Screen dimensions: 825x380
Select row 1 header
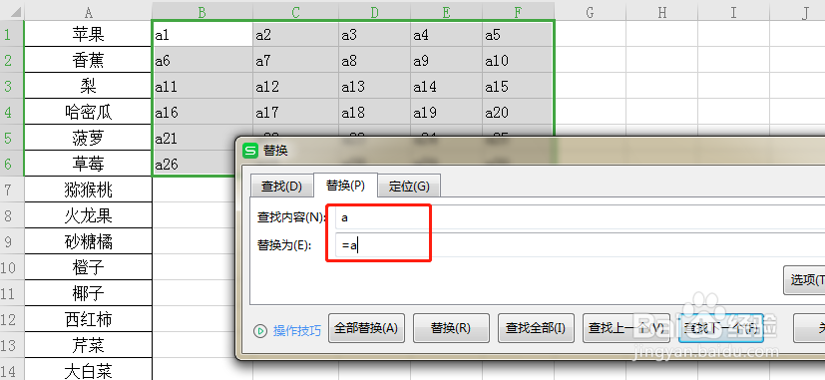12,34
